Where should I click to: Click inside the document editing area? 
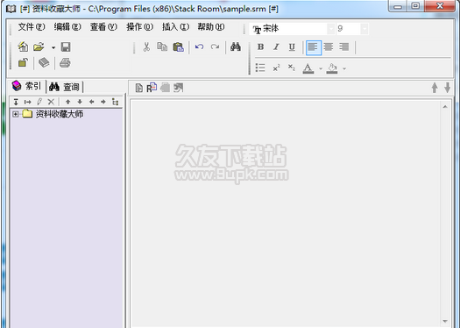(286, 213)
